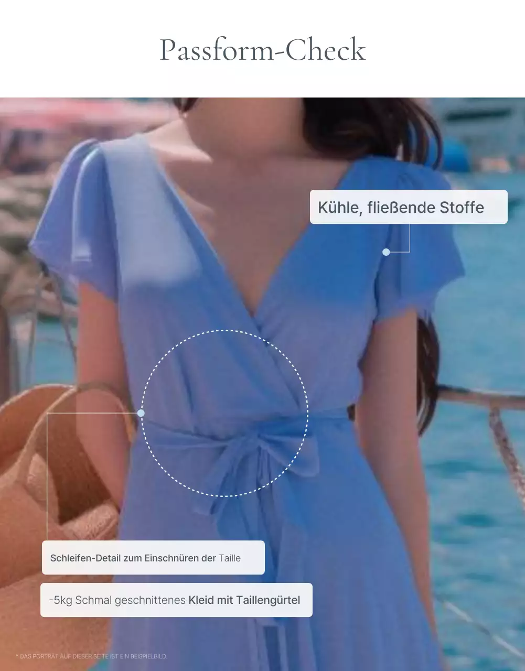Click the callout dot near the straw bag
Image resolution: width=525 pixels, height=671 pixels.
141,413
